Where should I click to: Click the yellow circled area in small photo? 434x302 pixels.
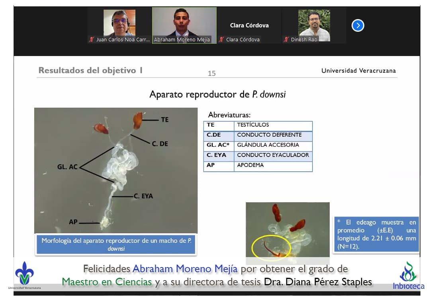click(x=271, y=248)
